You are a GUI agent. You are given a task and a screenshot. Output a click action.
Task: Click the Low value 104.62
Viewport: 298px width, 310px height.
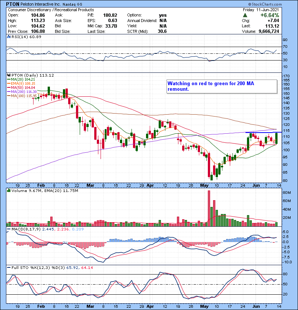click(38, 26)
